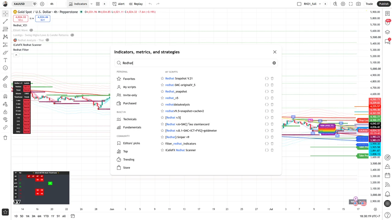Image resolution: width=392 pixels, height=220 pixels.
Task: Open the emoji icons tool
Action: (5, 68)
